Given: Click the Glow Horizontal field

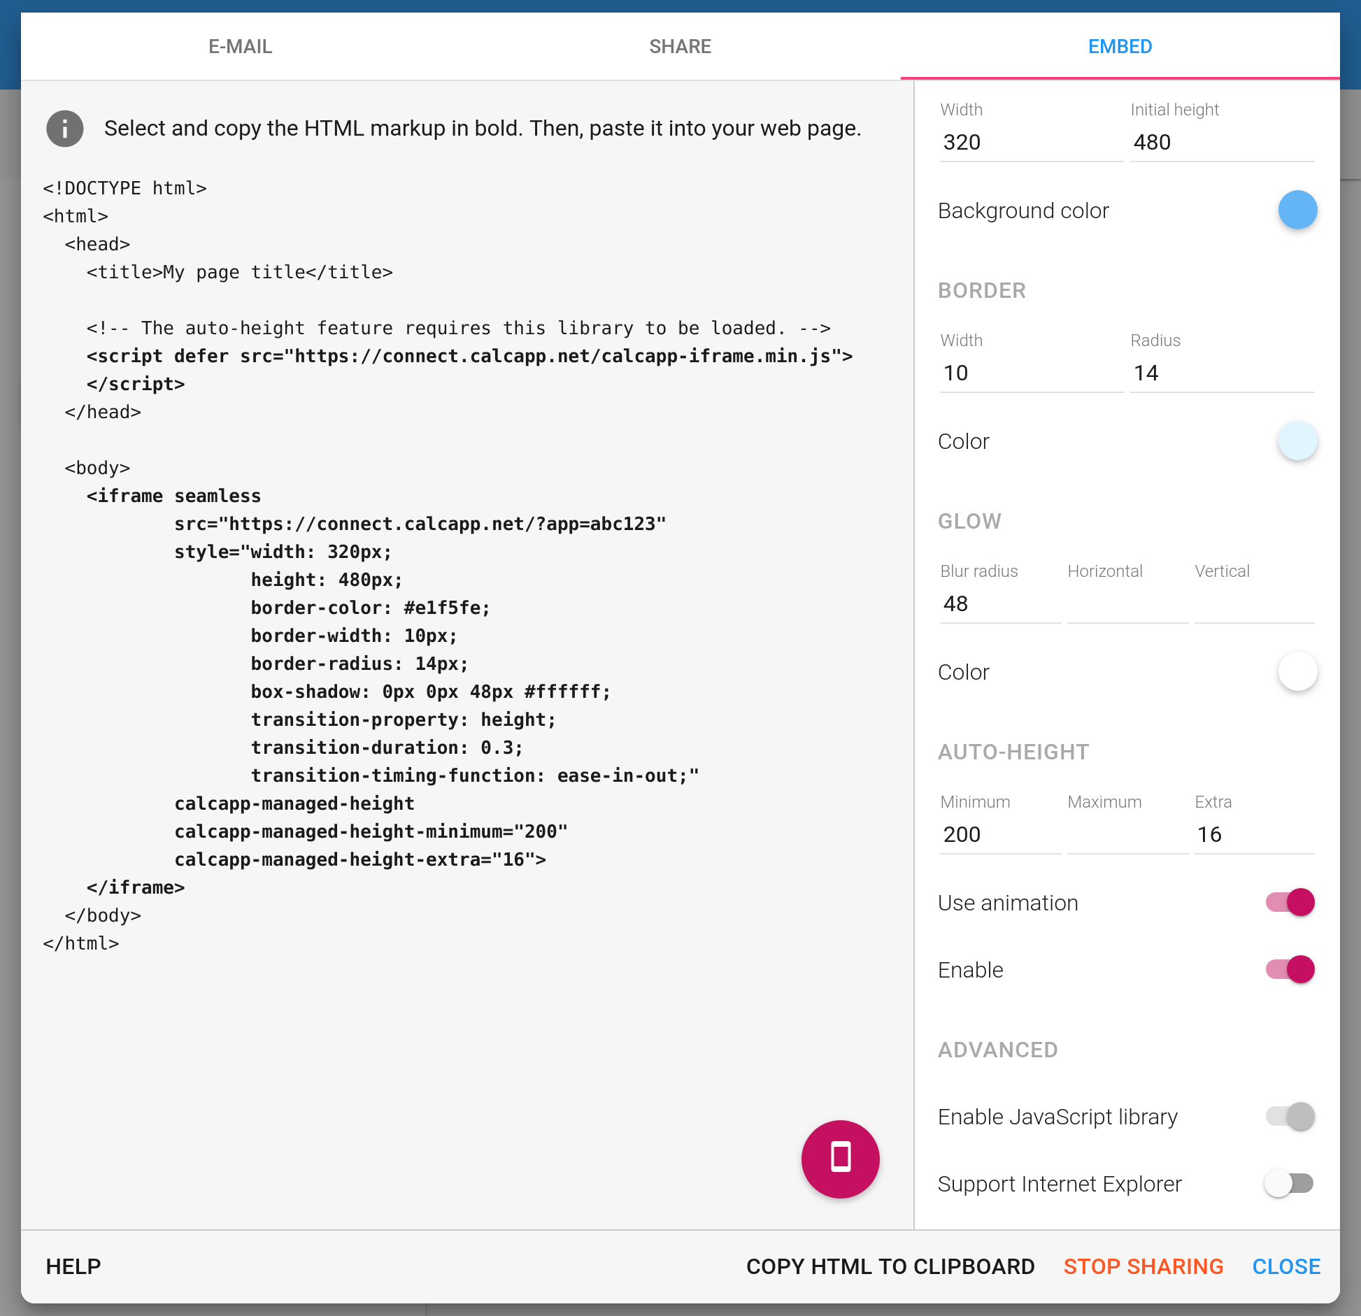Looking at the screenshot, I should tap(1127, 603).
